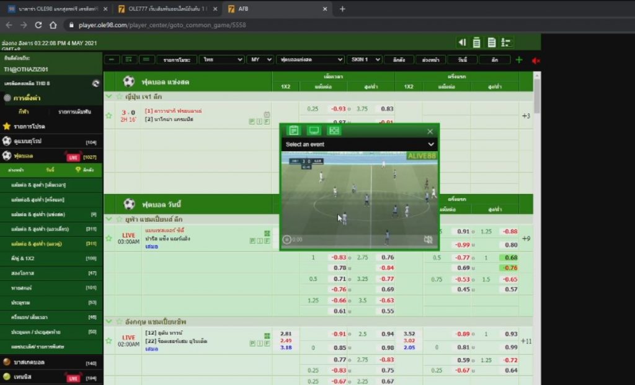Toggle the favorite star for ญี่ปุ่น เจ1 ลีก
This screenshot has height=385, width=635.
click(119, 97)
